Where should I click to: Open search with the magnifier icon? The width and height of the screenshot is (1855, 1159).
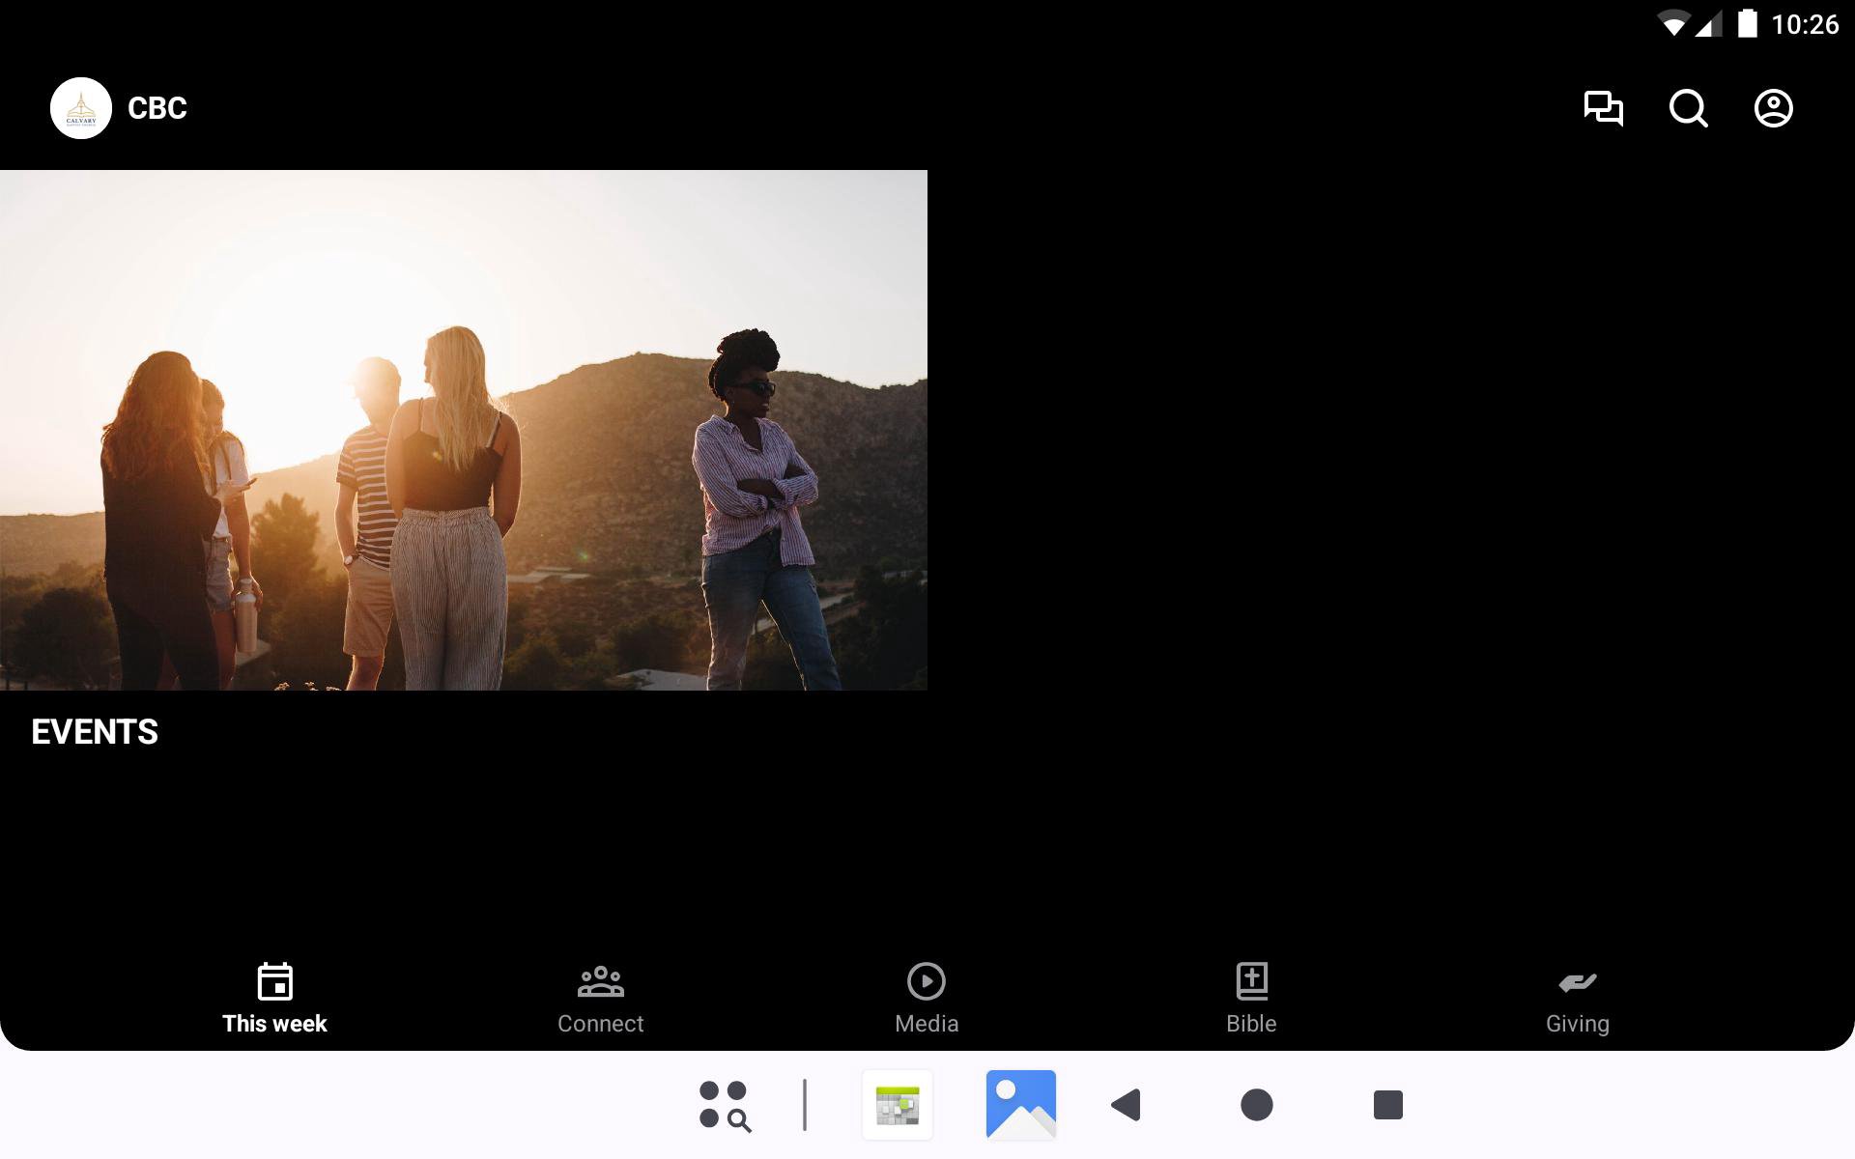pyautogui.click(x=1688, y=108)
